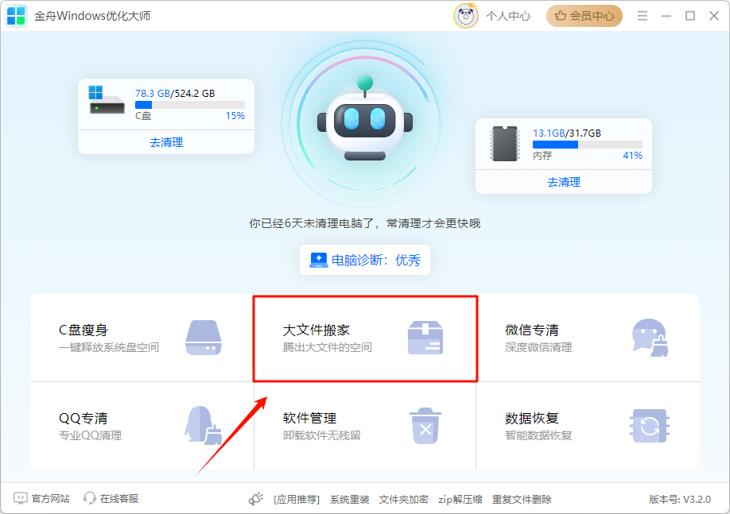
Task: Click the 13.1GB/31.7GB memory usage text
Action: click(x=567, y=133)
